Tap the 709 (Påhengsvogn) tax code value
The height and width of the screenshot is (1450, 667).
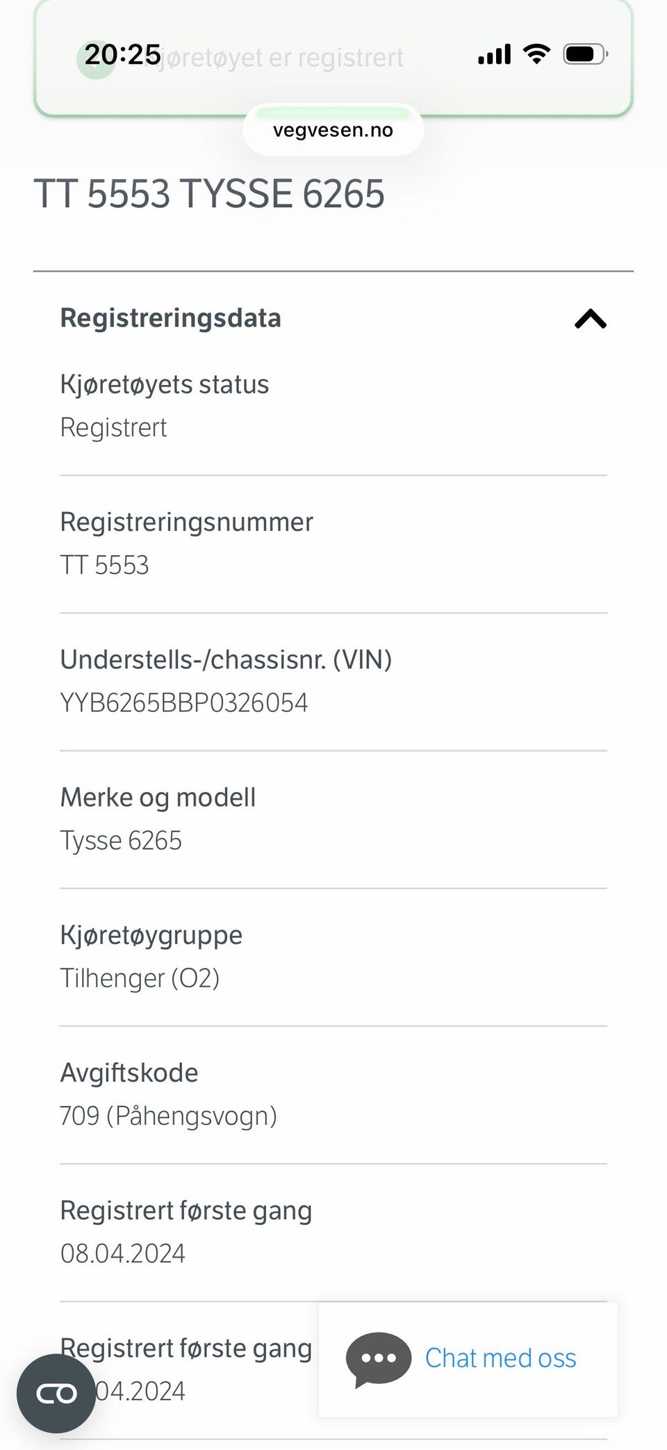pyautogui.click(x=168, y=1116)
